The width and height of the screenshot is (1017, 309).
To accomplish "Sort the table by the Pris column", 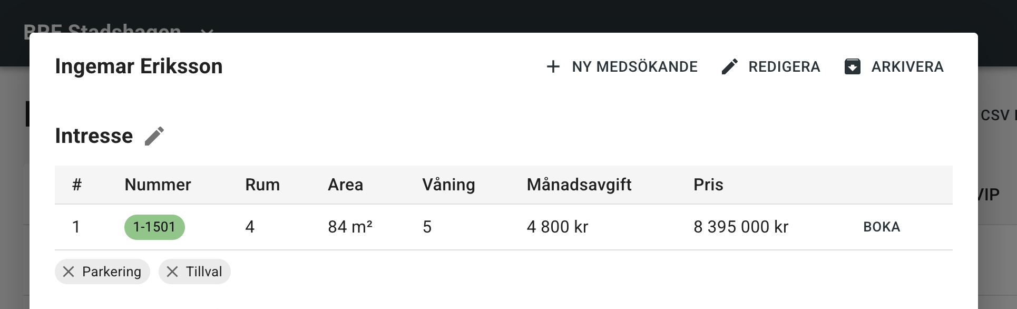I will 708,185.
